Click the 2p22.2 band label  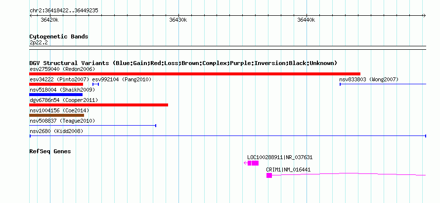tap(39, 42)
